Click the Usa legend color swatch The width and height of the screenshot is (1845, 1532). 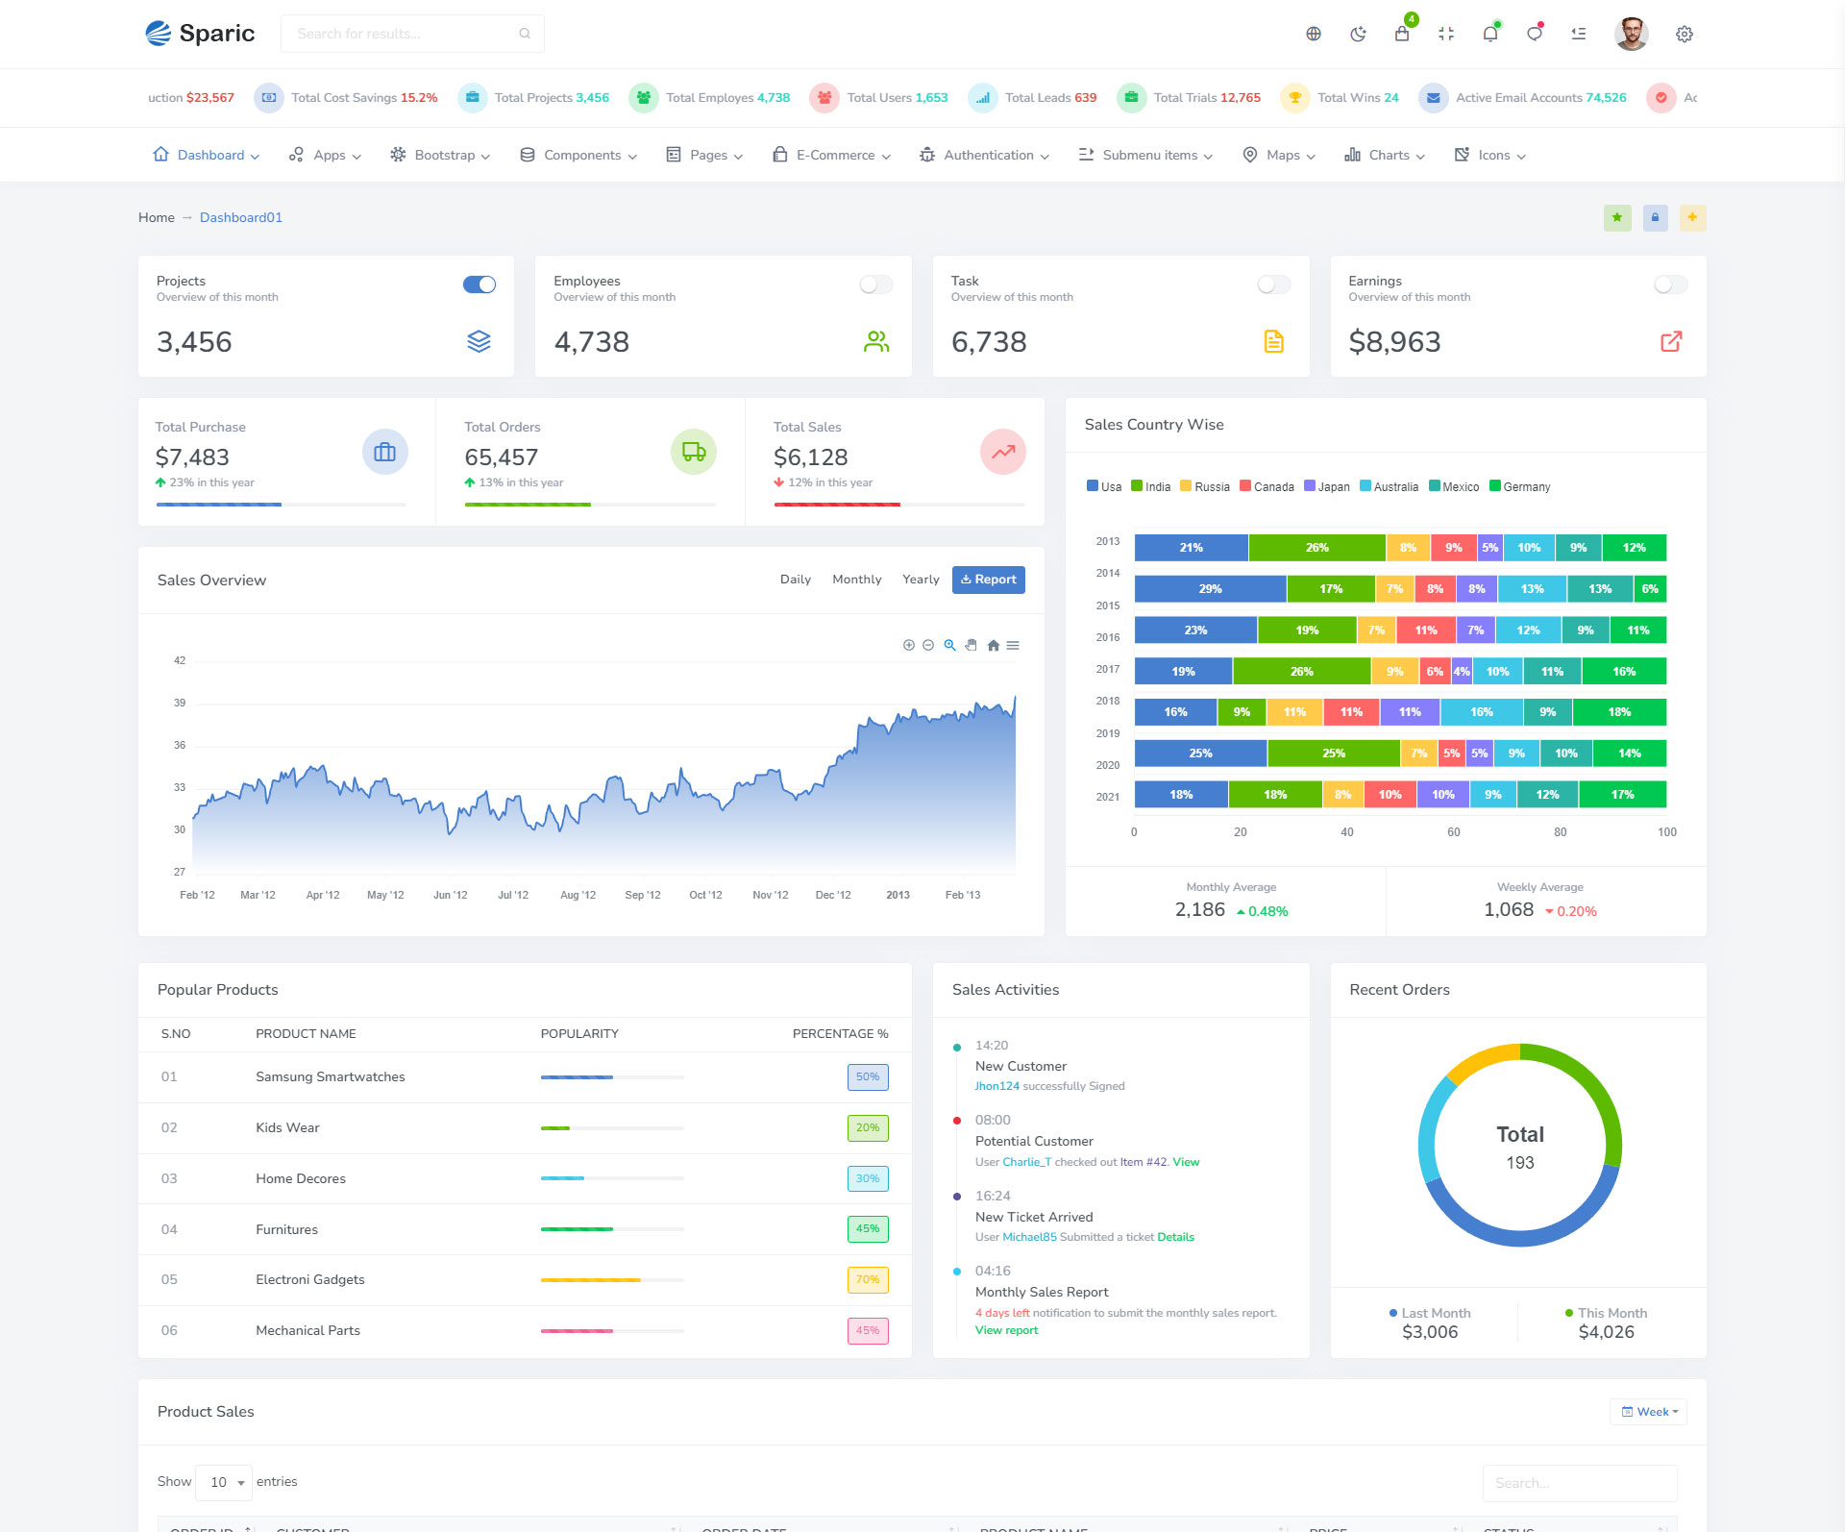coord(1092,486)
